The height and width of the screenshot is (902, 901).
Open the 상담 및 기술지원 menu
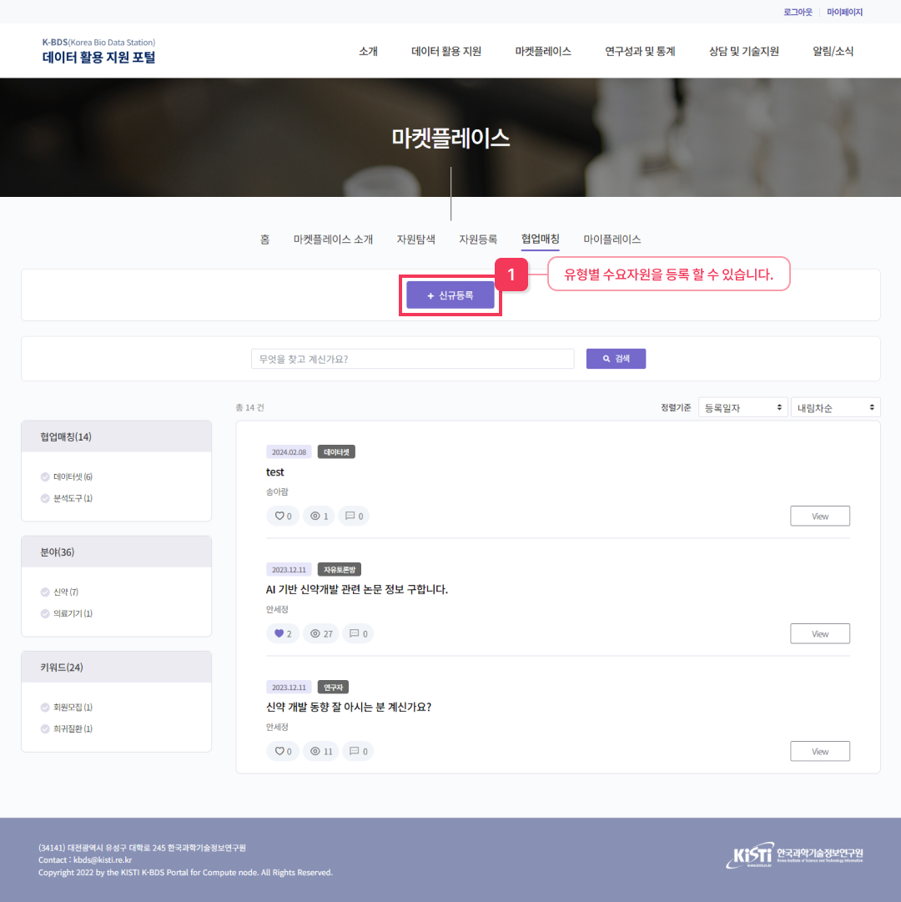click(x=743, y=50)
